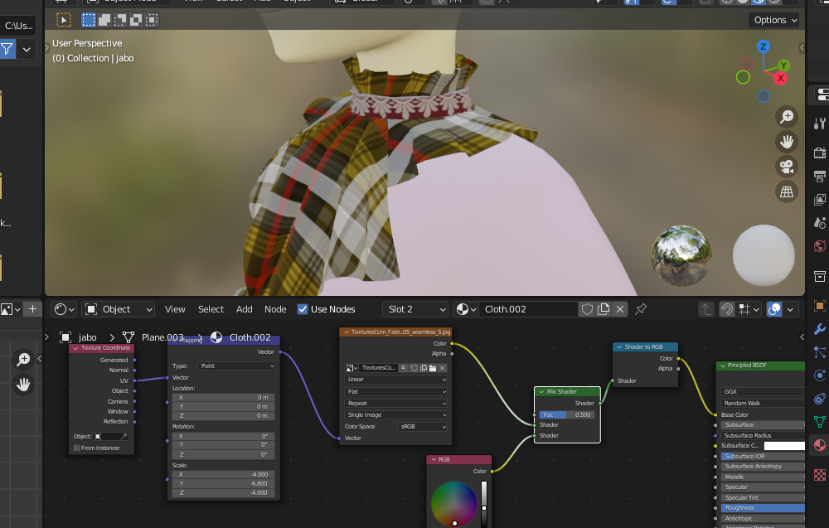Viewport: 829px width, 528px height.
Task: Enable From Instancer checkbox
Action: (76, 448)
